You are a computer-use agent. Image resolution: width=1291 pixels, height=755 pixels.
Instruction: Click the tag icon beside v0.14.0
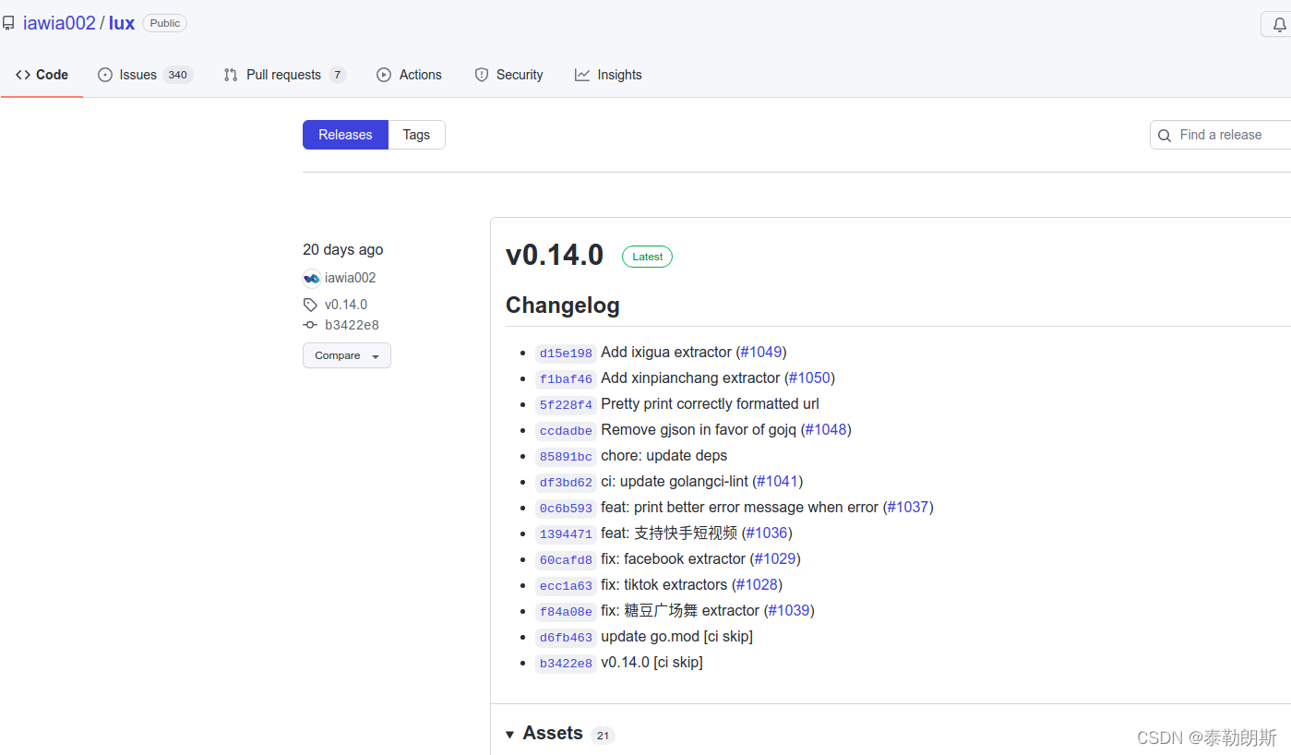point(310,305)
